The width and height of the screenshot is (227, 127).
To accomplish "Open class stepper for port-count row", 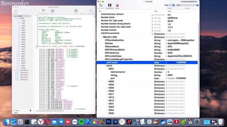I will tap(166, 62).
